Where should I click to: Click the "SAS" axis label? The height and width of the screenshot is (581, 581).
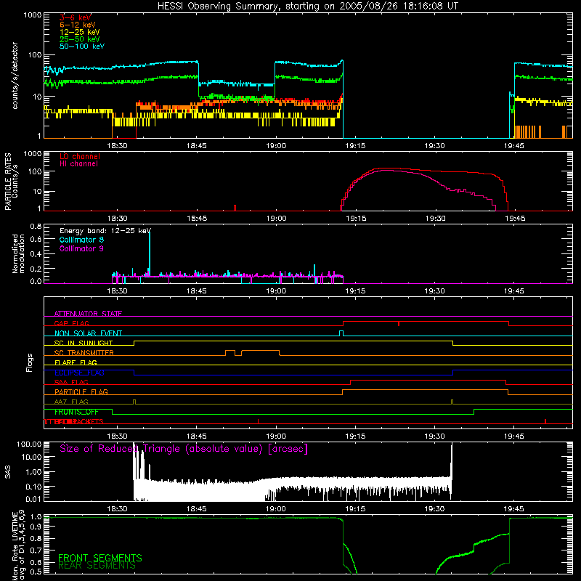8,472
